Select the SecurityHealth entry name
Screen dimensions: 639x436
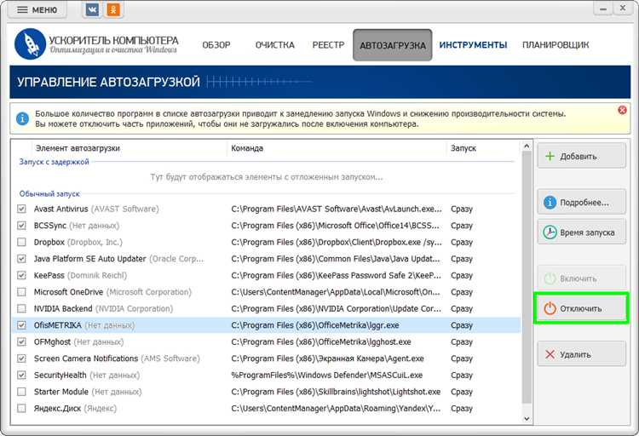pyautogui.click(x=60, y=375)
